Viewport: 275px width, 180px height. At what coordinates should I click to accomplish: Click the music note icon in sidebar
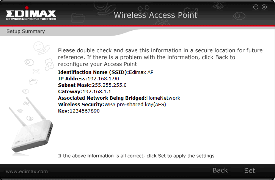[49, 64]
